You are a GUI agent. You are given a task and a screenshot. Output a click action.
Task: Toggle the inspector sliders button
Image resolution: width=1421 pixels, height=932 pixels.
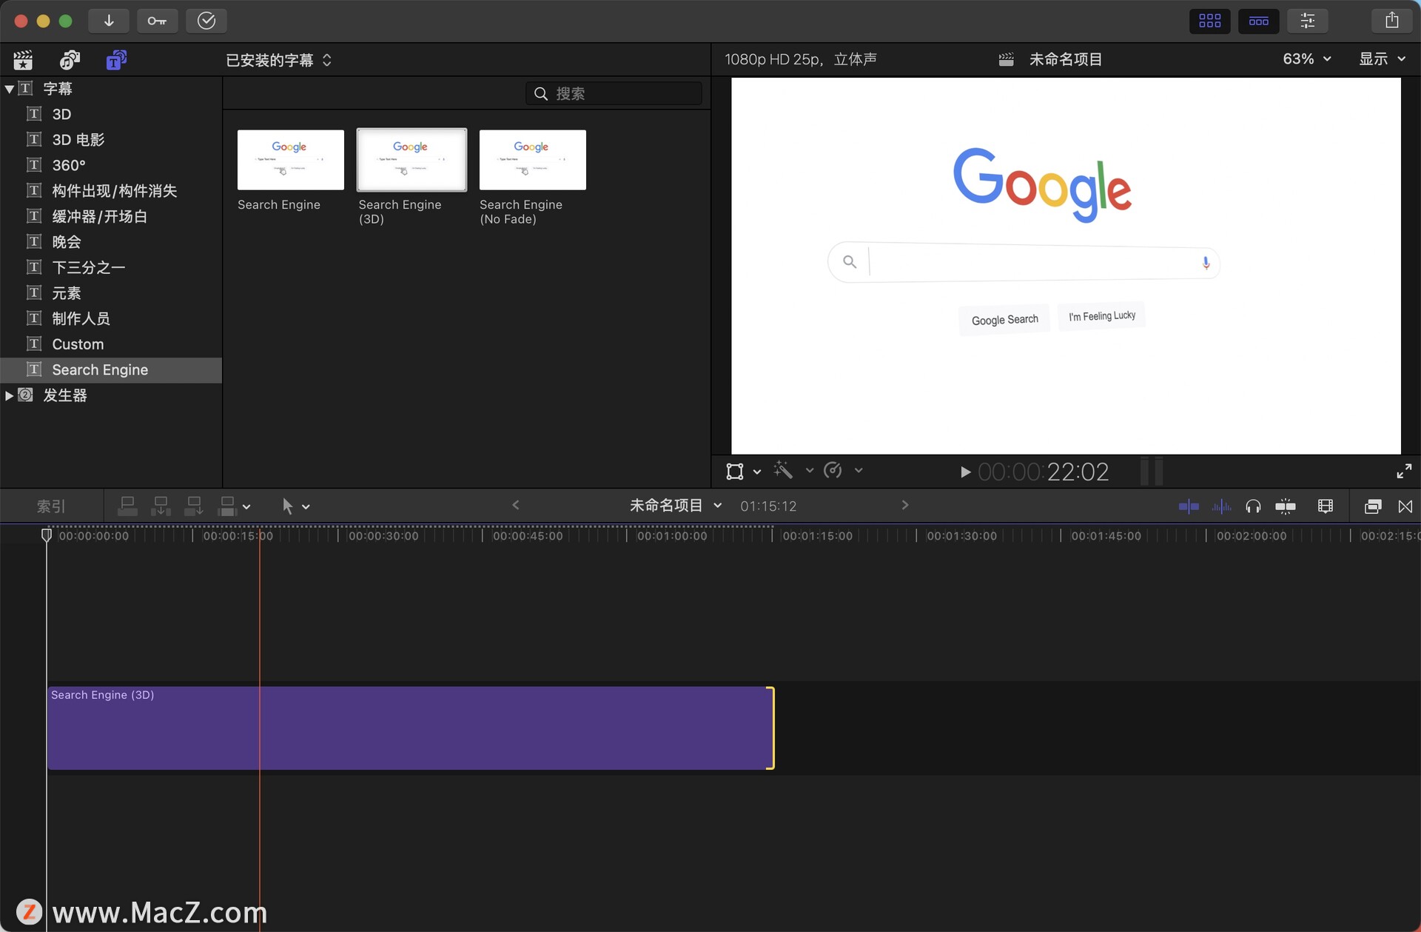(x=1308, y=21)
